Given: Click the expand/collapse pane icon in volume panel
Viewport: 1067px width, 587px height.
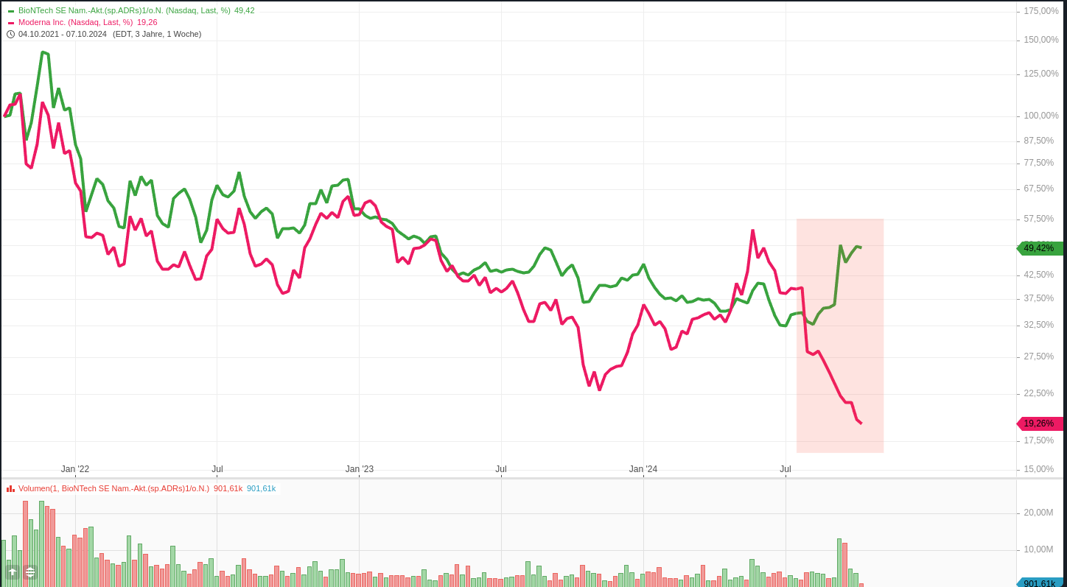Looking at the screenshot, I should (30, 572).
